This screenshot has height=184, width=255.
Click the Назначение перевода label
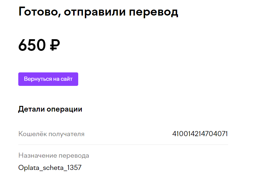pyautogui.click(x=54, y=156)
